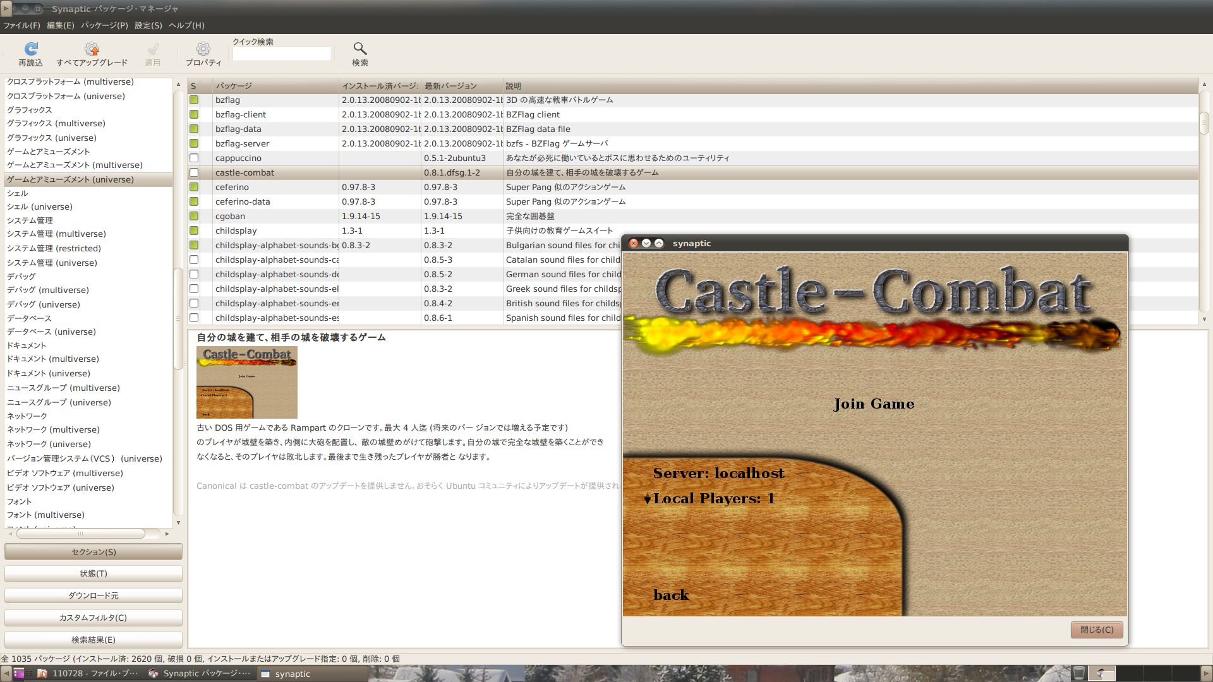Viewport: 1213px width, 682px height.
Task: Select シェル (universe) section
Action: pos(88,206)
